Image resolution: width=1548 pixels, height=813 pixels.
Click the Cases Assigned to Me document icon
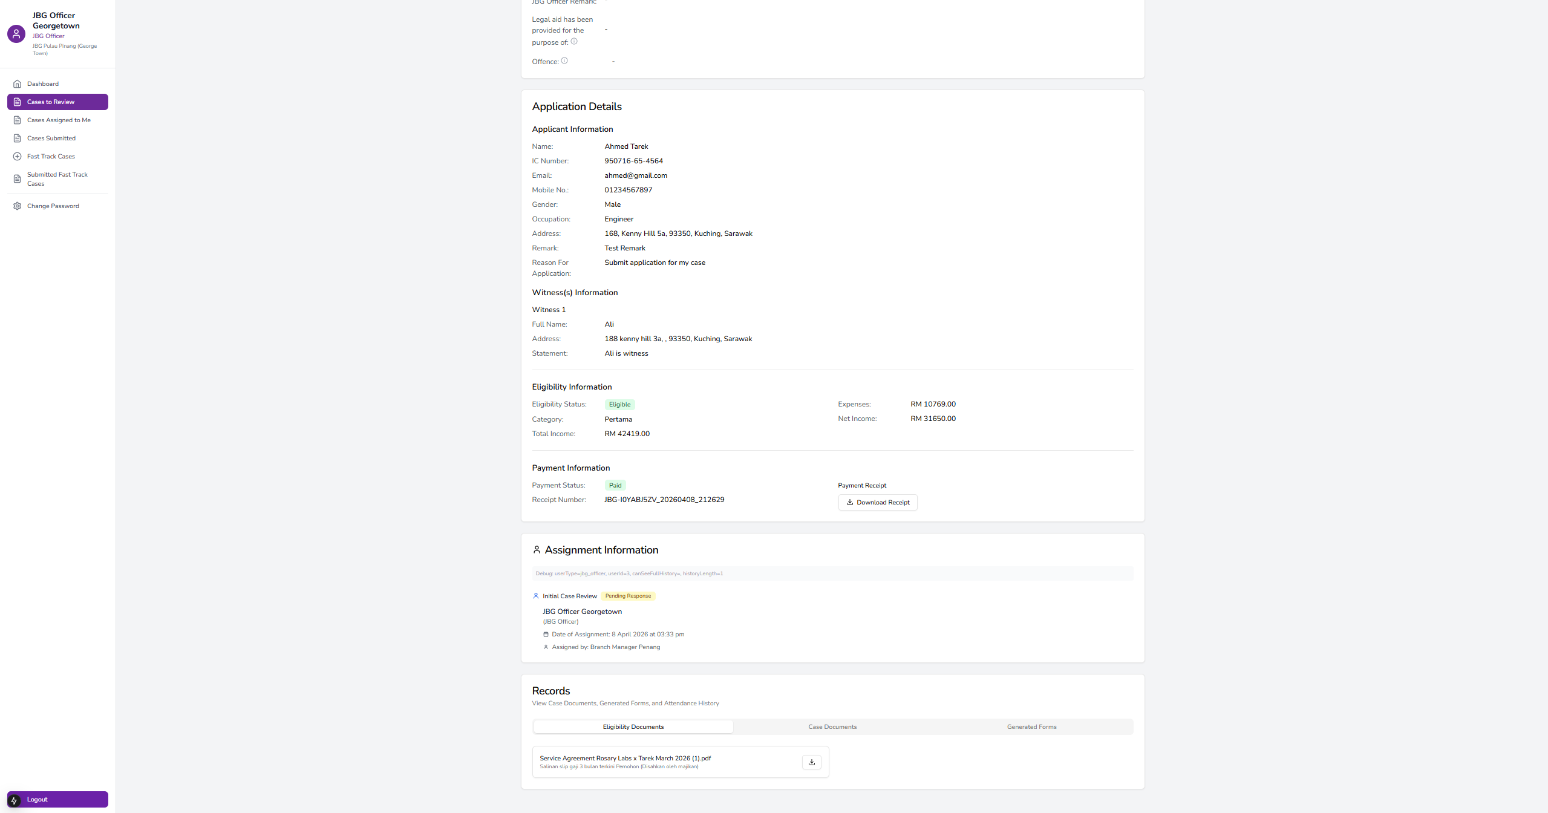click(x=17, y=120)
